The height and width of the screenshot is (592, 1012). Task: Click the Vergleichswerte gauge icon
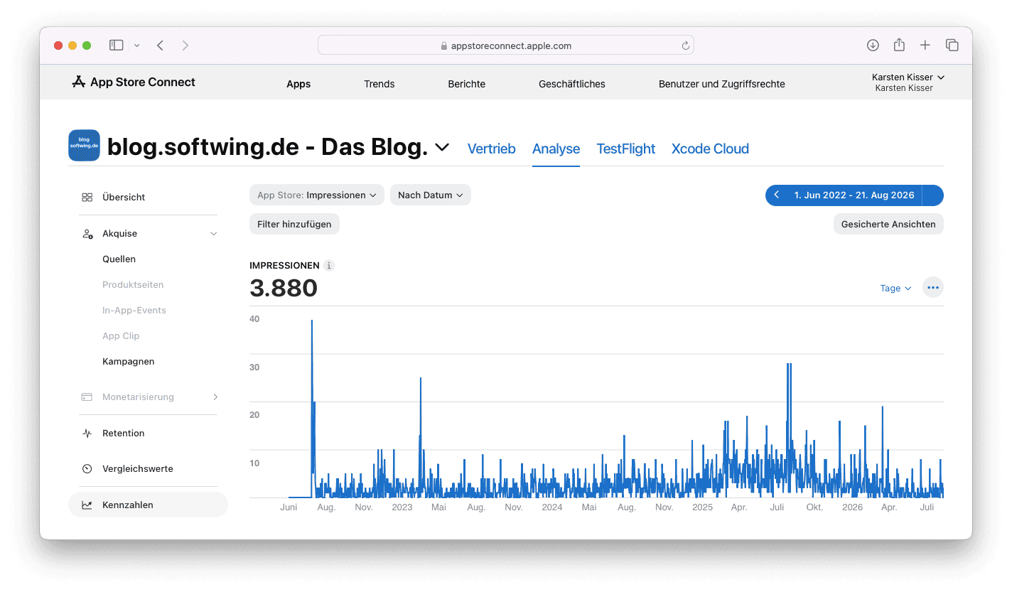click(x=87, y=469)
